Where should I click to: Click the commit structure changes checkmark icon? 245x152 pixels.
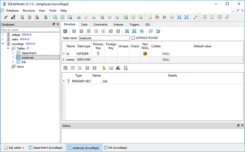click(x=74, y=31)
